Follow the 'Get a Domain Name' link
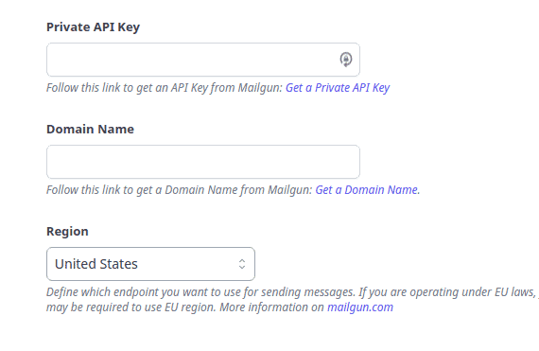The height and width of the screenshot is (351, 539). coord(367,190)
